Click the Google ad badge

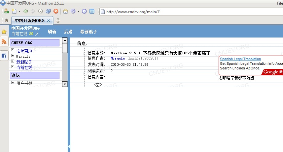coord(273,72)
